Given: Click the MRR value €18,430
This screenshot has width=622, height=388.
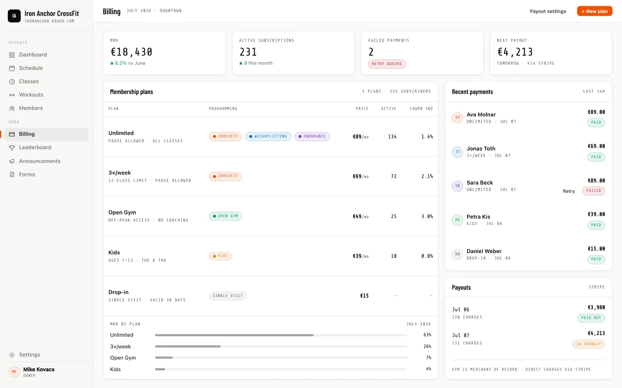Looking at the screenshot, I should click(131, 52).
